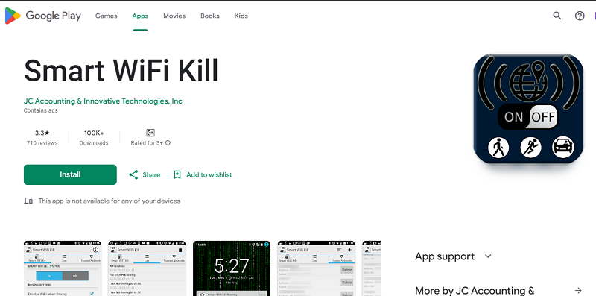Click the Google Play logo
This screenshot has height=296, width=596.
tap(42, 16)
